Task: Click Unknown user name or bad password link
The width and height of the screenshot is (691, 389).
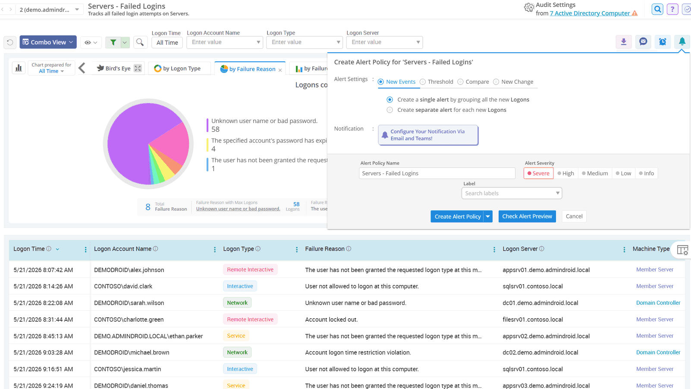Action: [x=238, y=209]
